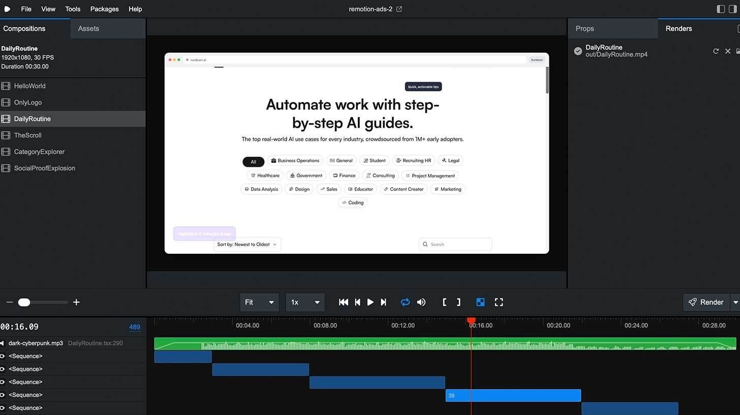Open the Props panel tab

[584, 28]
